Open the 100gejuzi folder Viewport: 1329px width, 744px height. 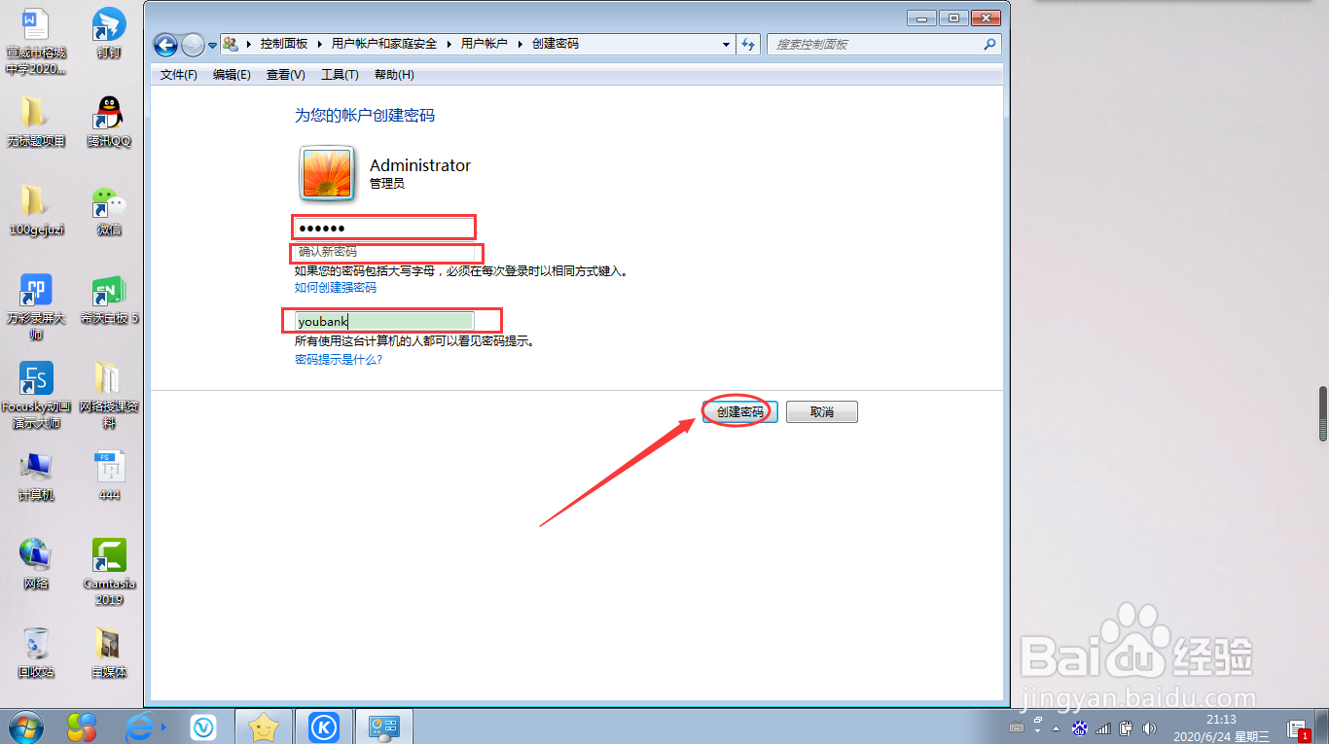(x=36, y=211)
